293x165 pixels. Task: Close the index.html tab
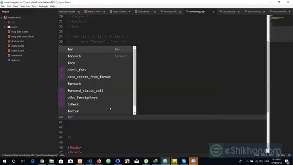coord(155,11)
